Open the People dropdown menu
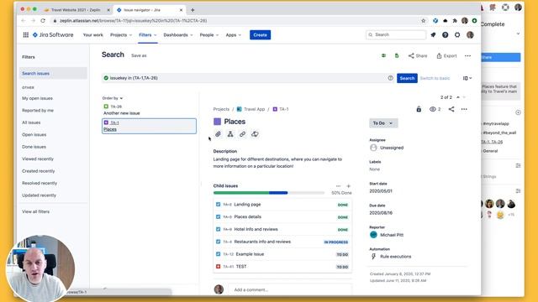 [209, 35]
